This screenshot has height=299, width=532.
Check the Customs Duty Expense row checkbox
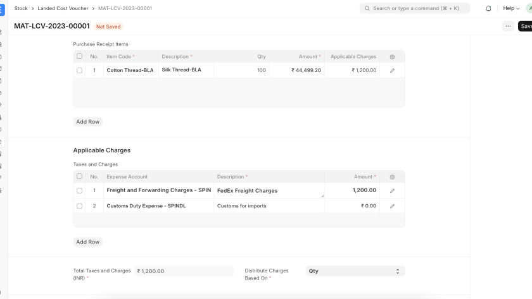pos(79,206)
